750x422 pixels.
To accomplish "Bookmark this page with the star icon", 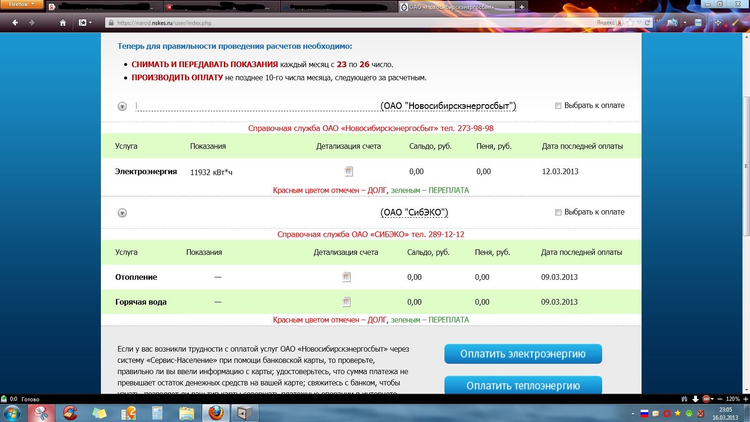I will point(630,23).
